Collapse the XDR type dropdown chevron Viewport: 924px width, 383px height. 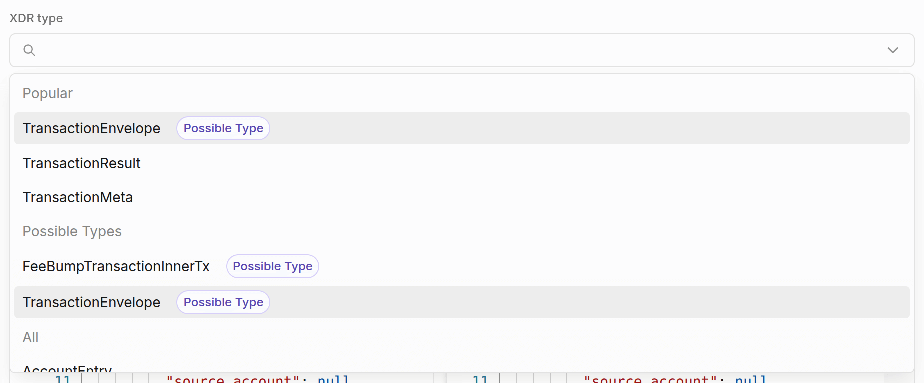[x=892, y=50]
